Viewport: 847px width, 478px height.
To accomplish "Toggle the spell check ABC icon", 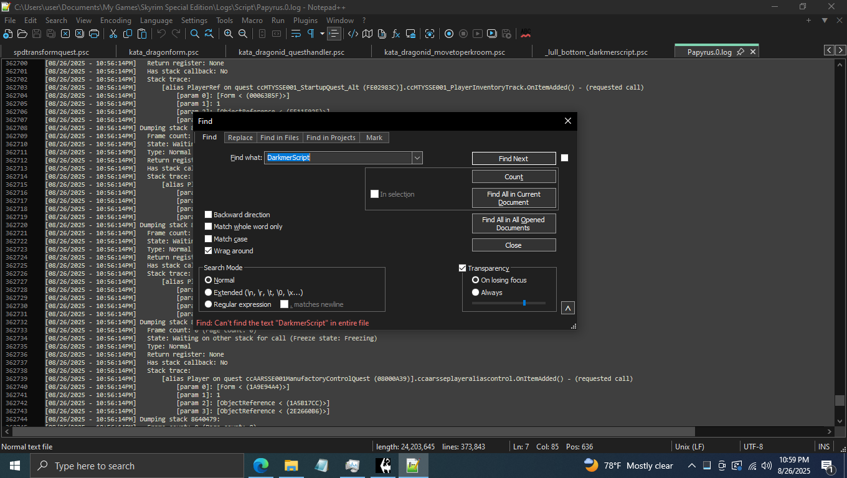I will (526, 34).
